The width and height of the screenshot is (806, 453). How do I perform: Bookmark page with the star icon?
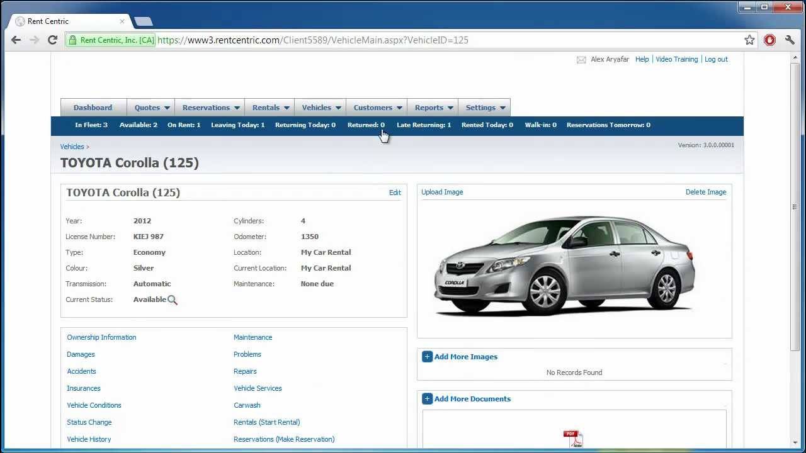click(749, 40)
